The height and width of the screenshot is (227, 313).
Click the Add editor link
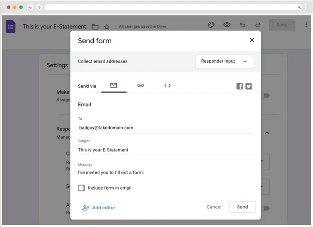pos(99,208)
